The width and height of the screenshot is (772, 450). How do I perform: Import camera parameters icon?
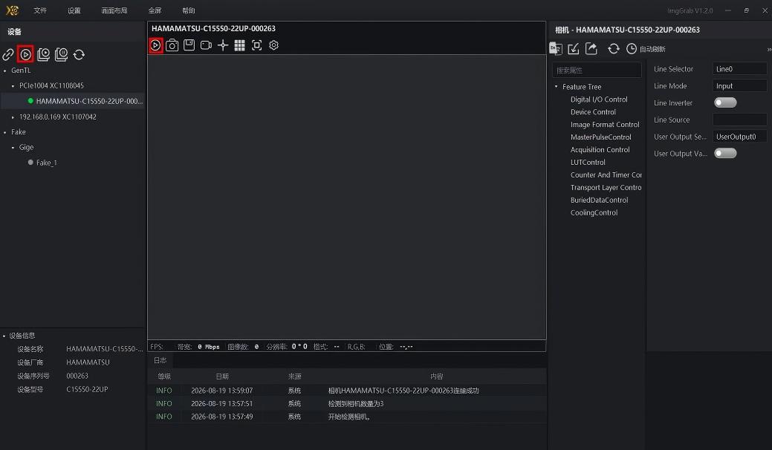pos(573,49)
